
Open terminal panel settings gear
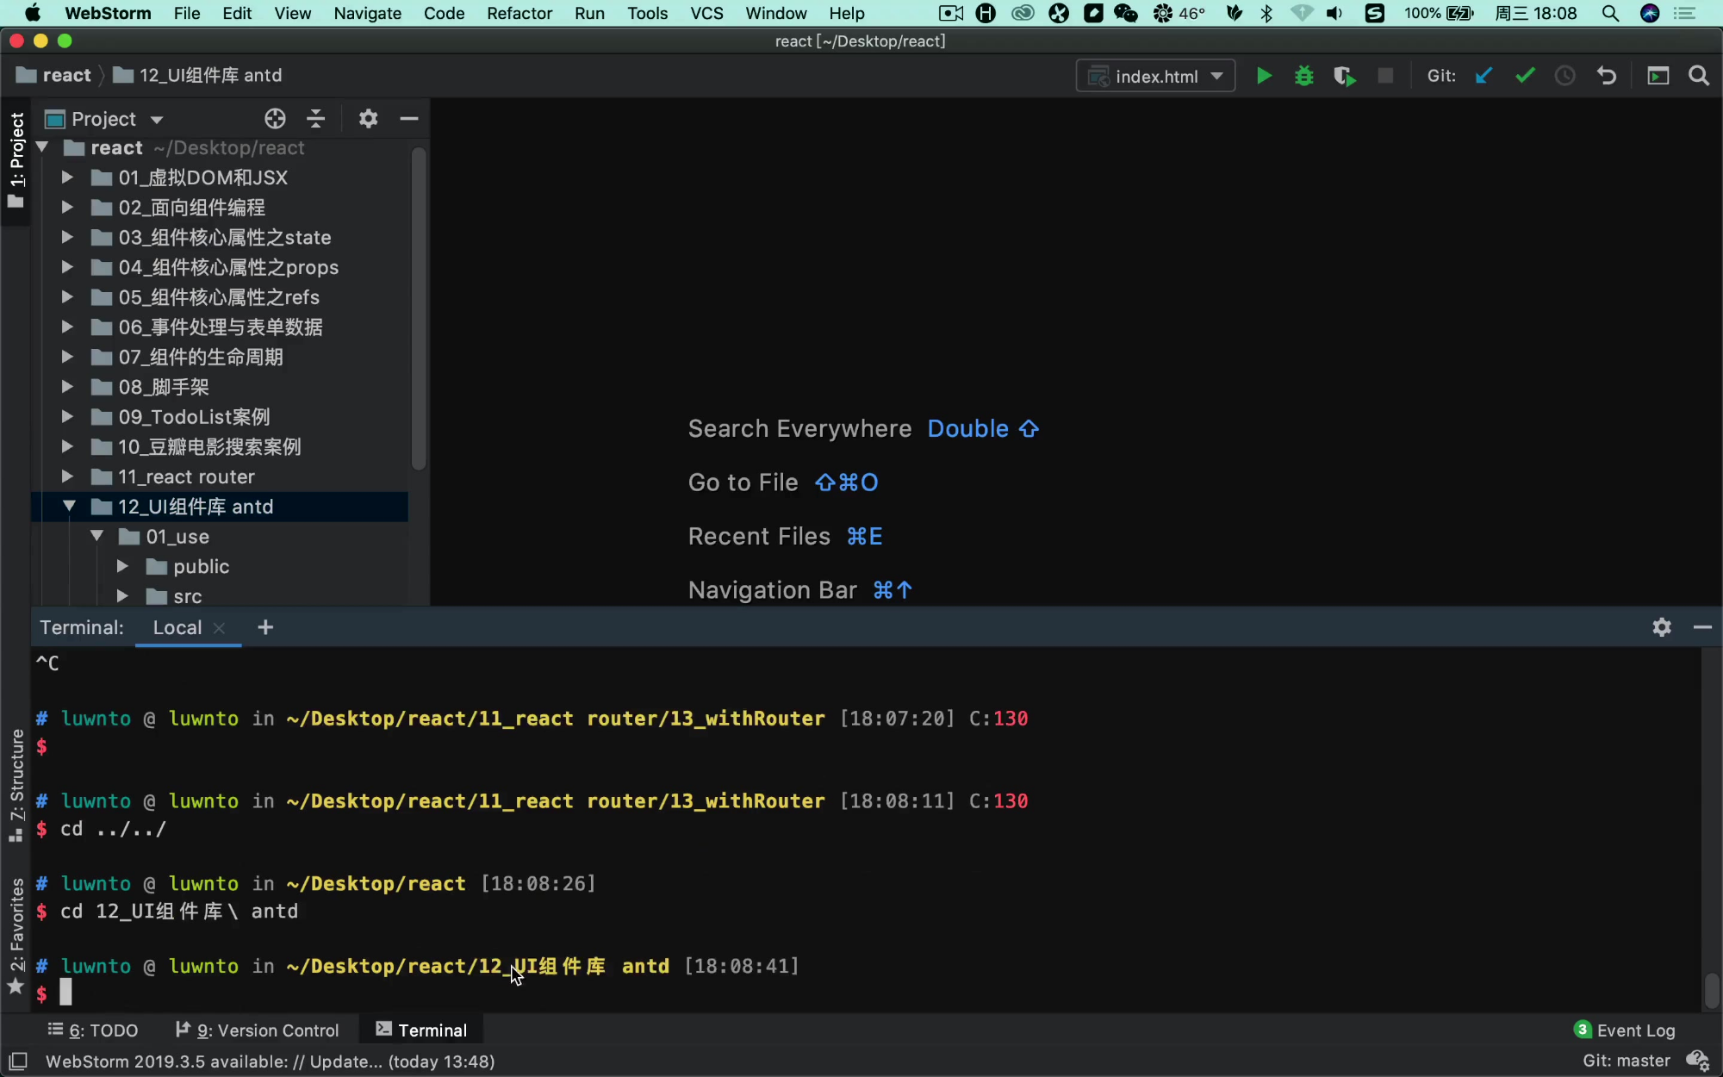1662,627
